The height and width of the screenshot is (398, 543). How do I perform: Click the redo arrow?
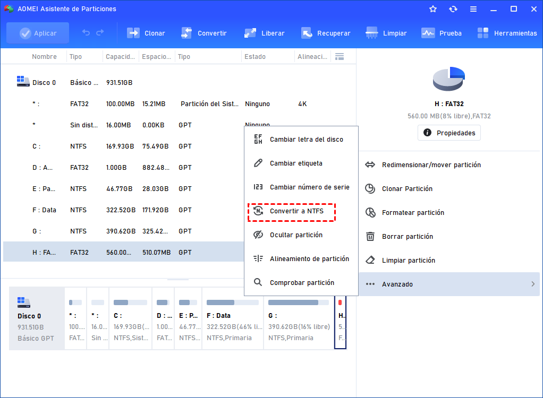(x=100, y=33)
